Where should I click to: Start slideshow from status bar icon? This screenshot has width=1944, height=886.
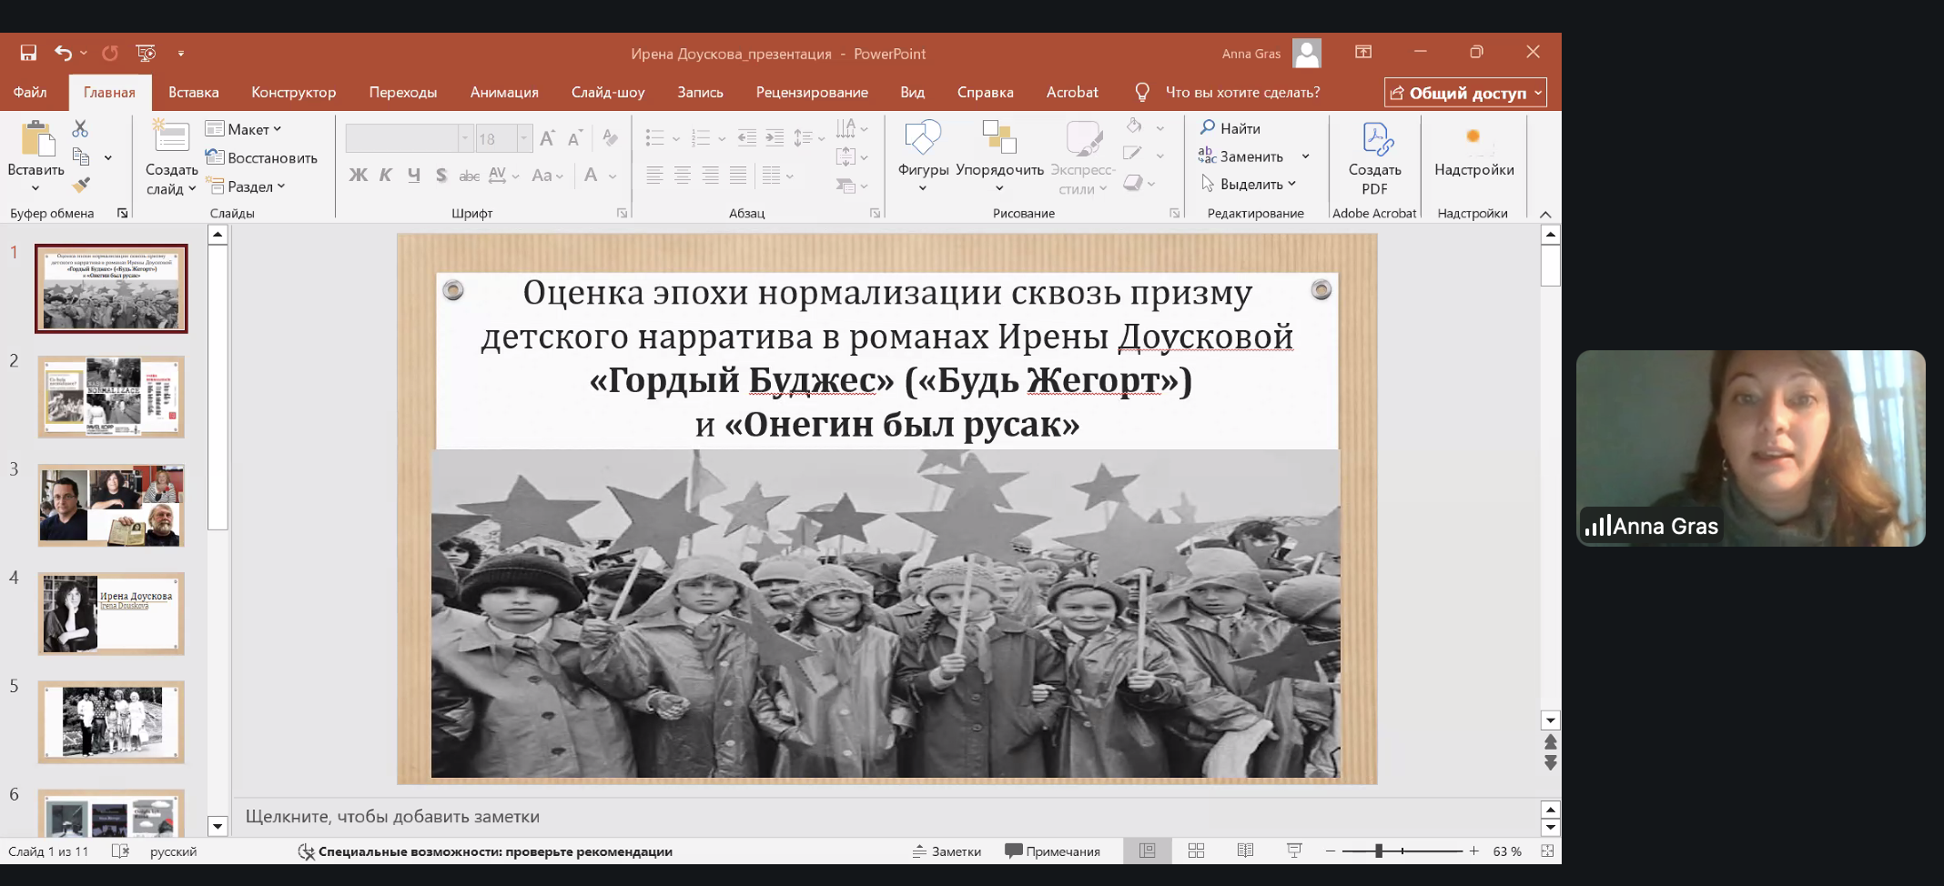coord(1293,851)
